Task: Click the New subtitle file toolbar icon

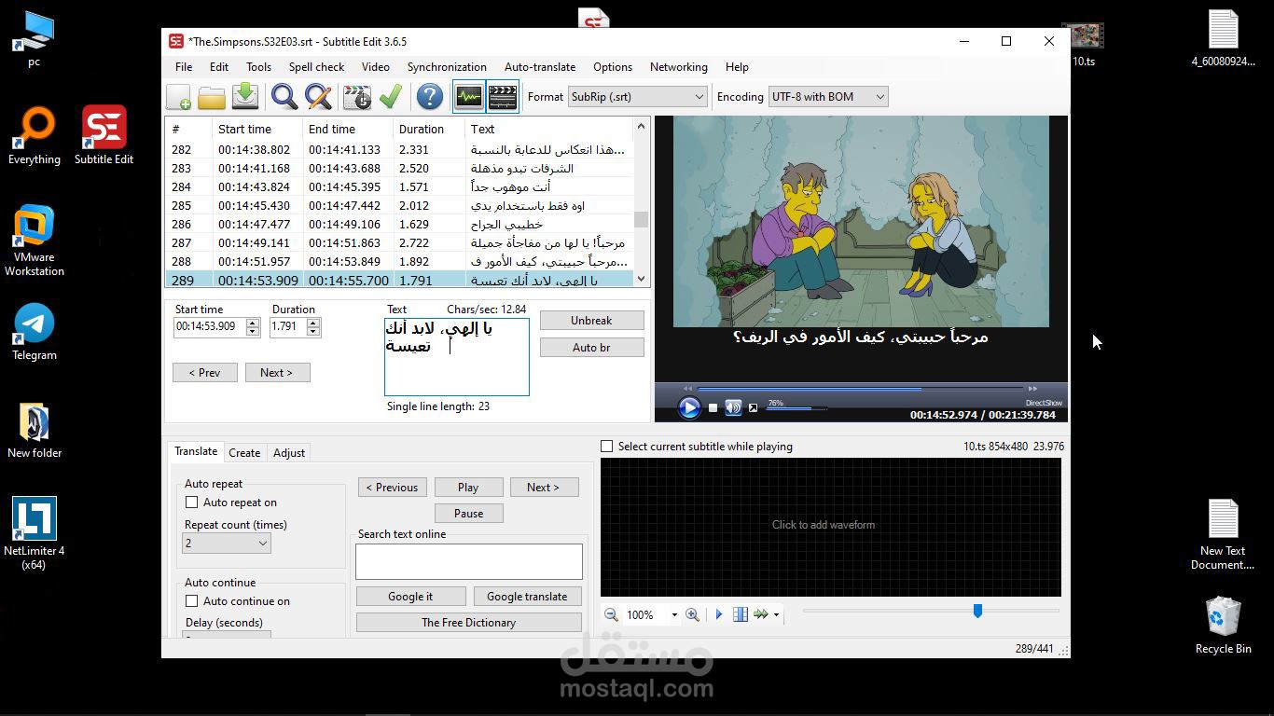Action: [178, 97]
